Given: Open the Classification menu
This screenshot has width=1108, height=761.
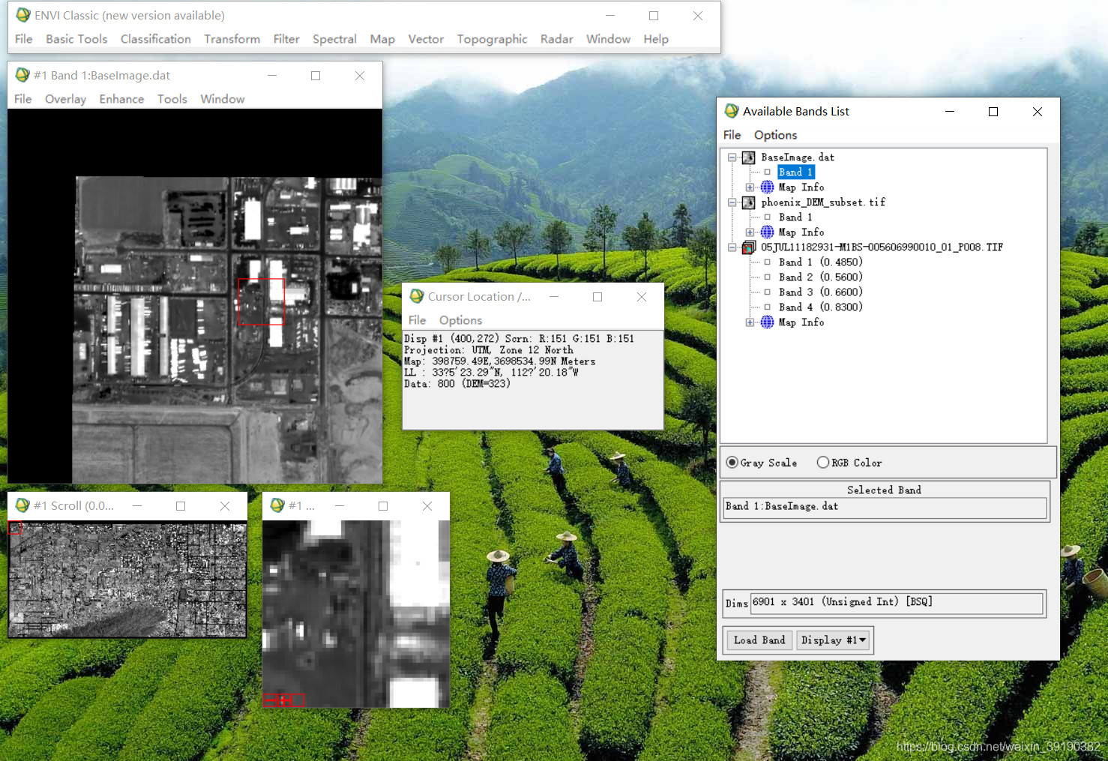Looking at the screenshot, I should click(156, 39).
